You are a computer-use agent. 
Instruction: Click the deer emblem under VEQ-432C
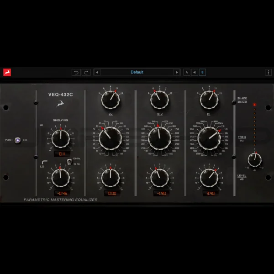pos(60,104)
